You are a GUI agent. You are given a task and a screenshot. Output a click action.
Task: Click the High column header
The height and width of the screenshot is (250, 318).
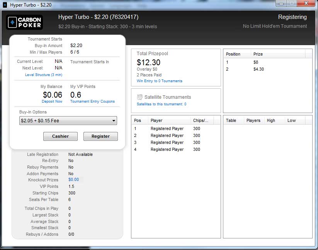pyautogui.click(x=275, y=120)
